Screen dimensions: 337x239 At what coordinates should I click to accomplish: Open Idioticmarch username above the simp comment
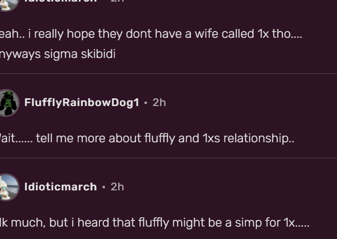coord(61,187)
